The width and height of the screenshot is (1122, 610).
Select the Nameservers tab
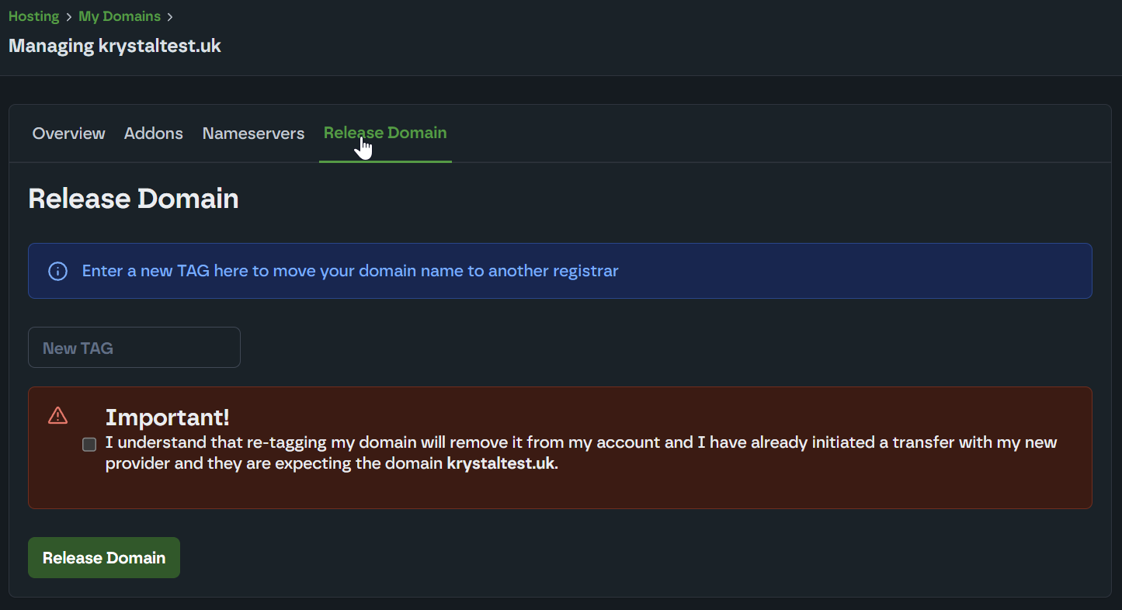pyautogui.click(x=253, y=133)
